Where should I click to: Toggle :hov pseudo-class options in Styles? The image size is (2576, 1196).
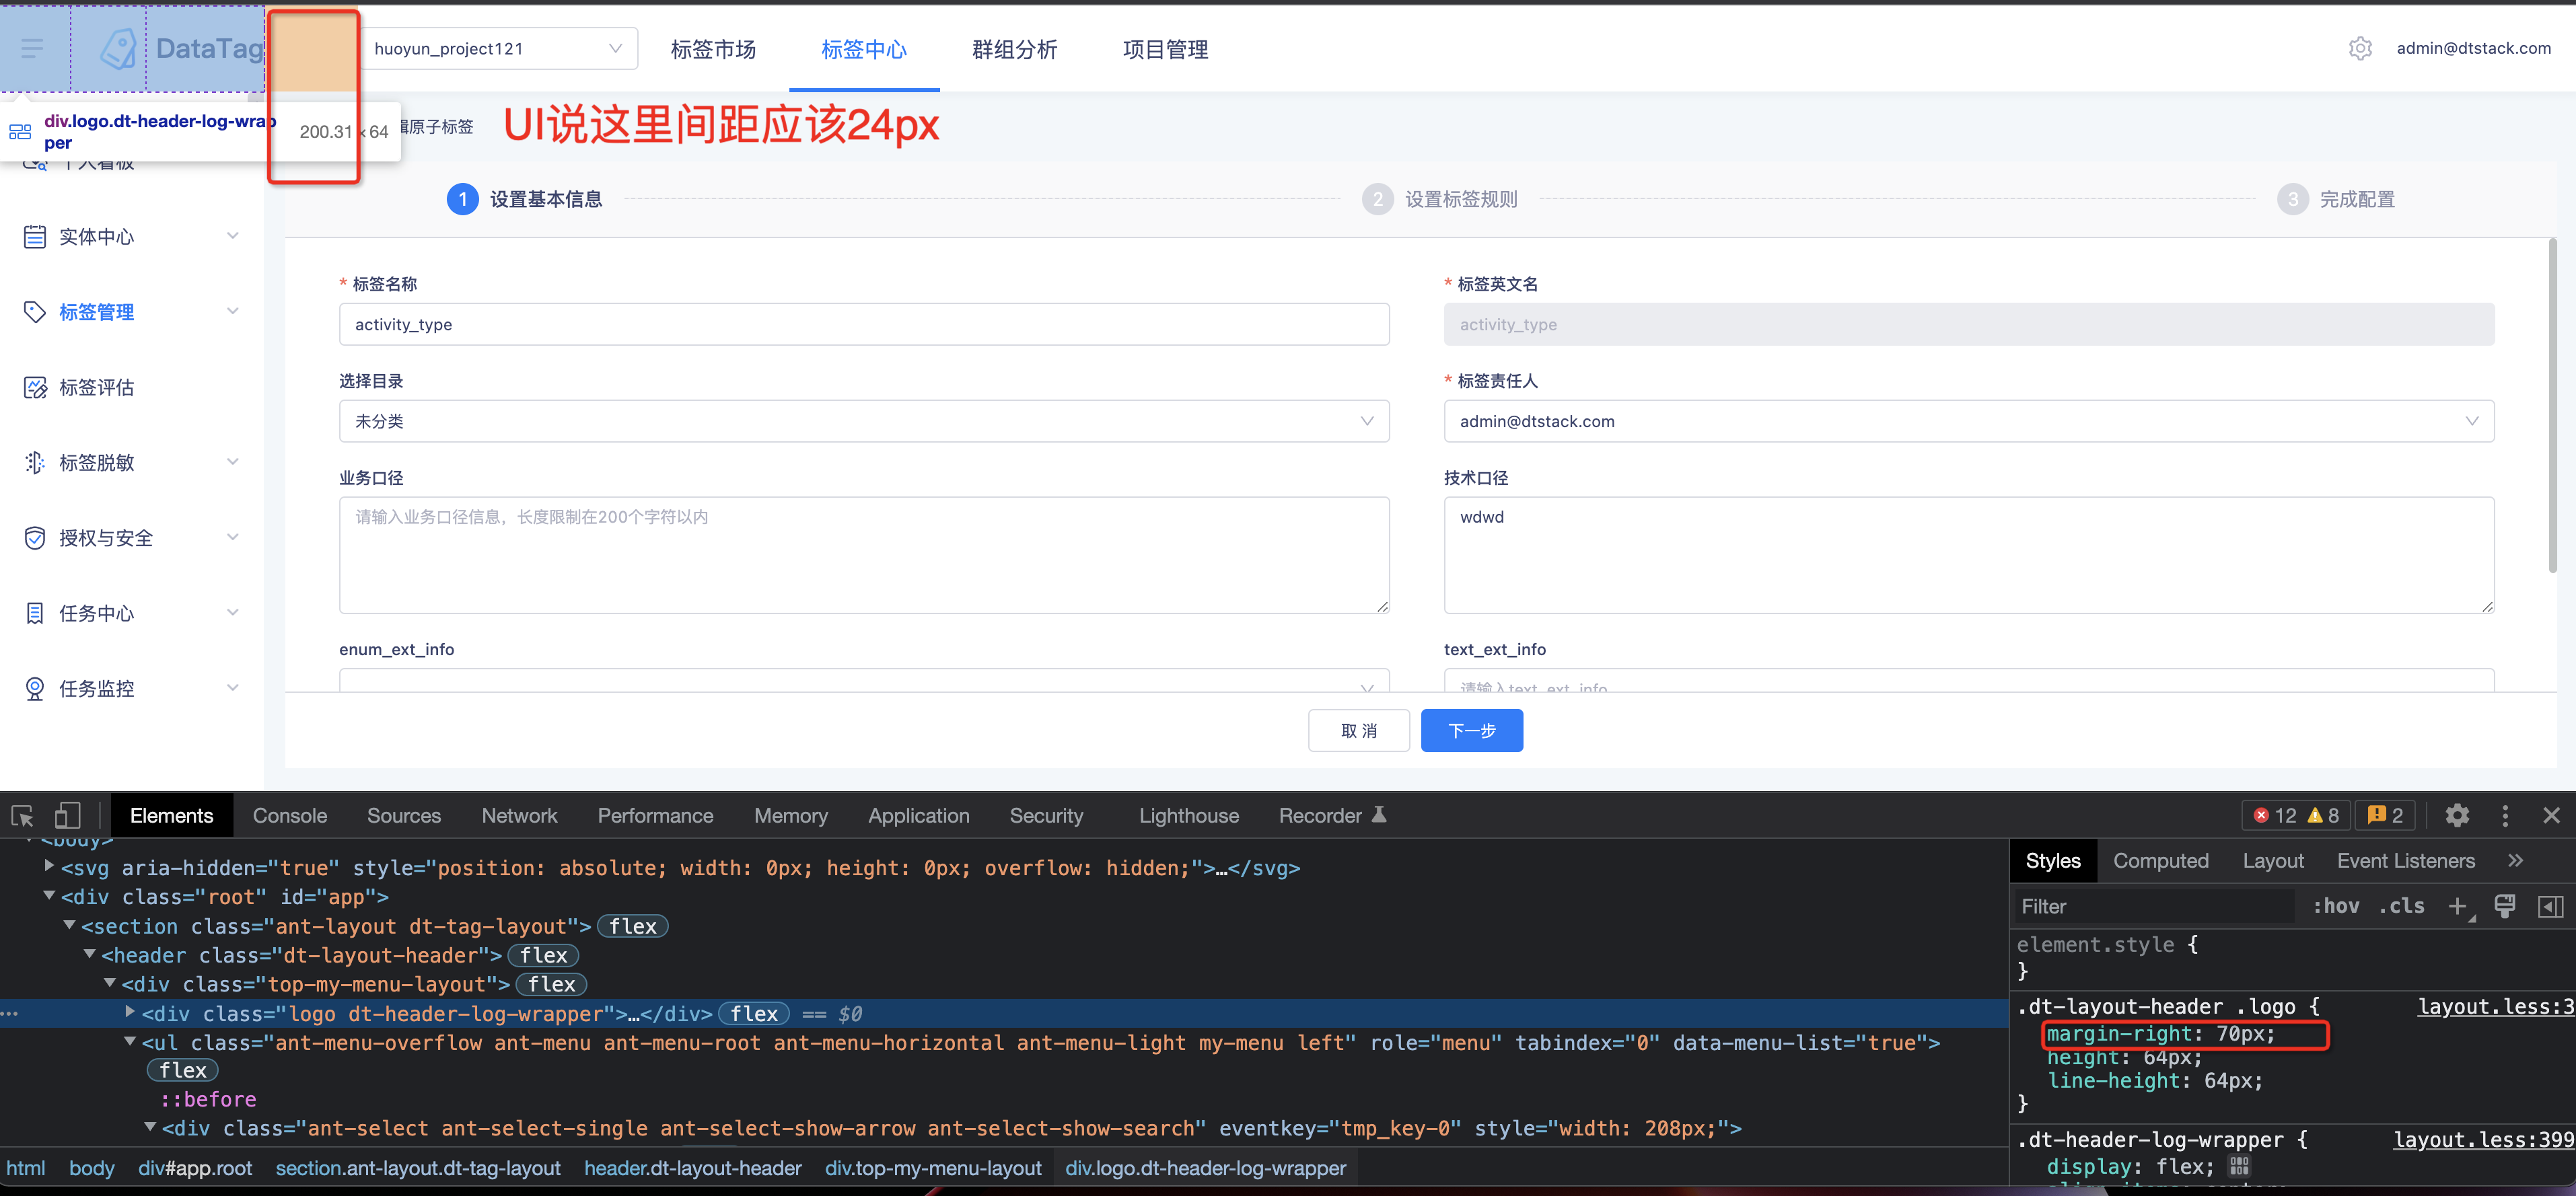[2335, 906]
